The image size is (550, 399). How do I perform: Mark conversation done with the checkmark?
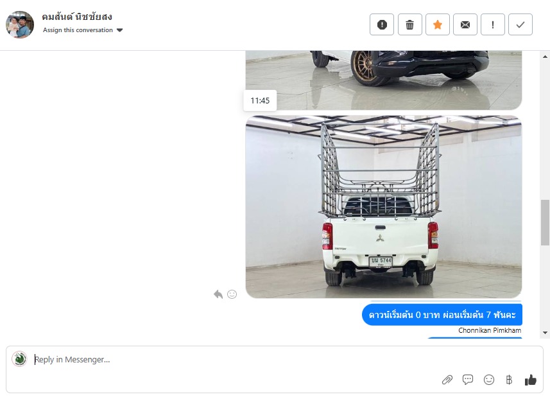[520, 24]
